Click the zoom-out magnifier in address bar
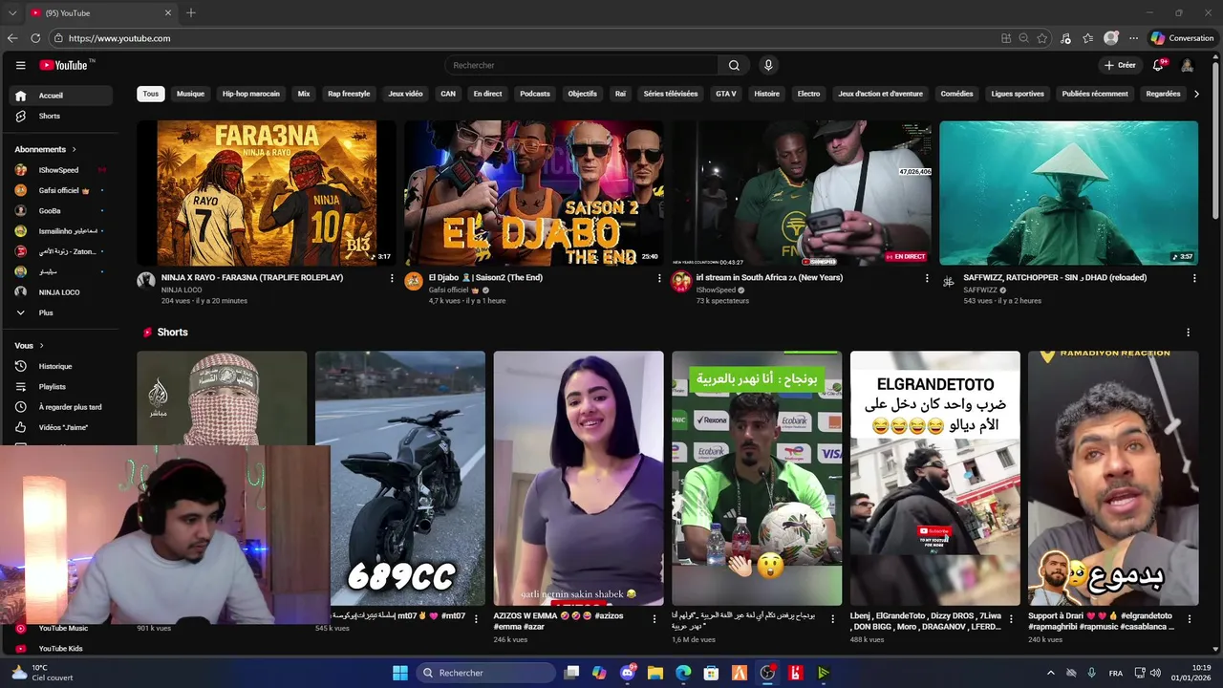1223x688 pixels. click(1023, 38)
